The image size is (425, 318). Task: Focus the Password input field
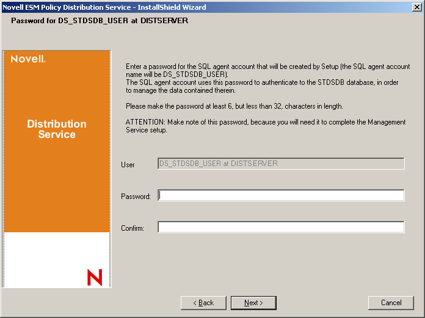point(281,195)
